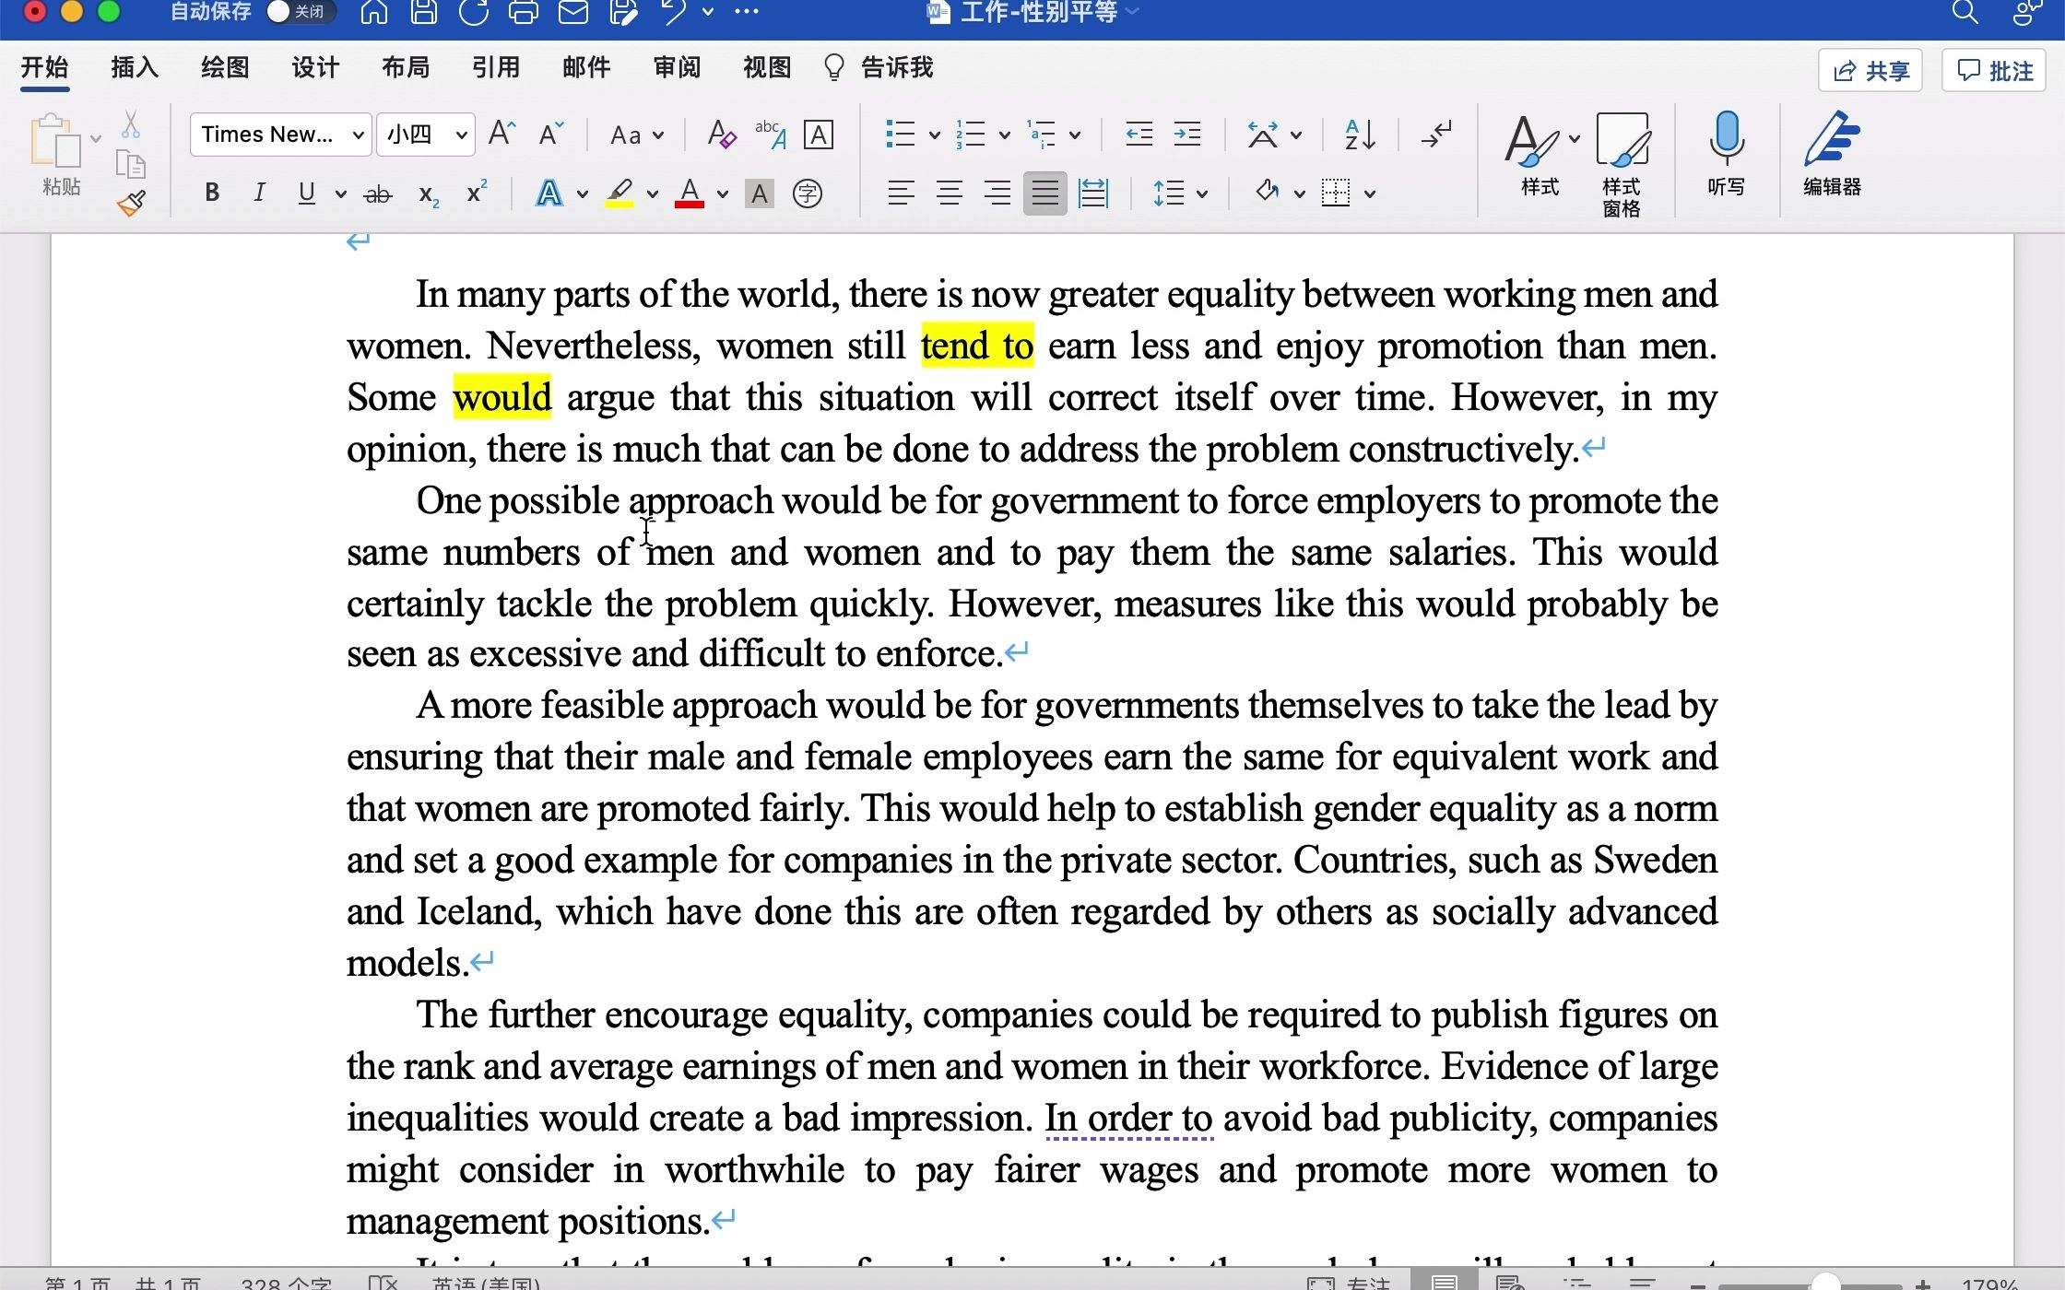Click the Search magnifier icon
2065x1290 pixels.
(1965, 12)
